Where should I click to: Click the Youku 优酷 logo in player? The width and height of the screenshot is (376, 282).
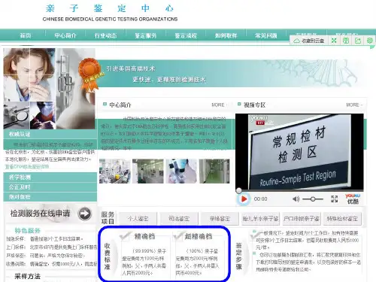coord(353,199)
